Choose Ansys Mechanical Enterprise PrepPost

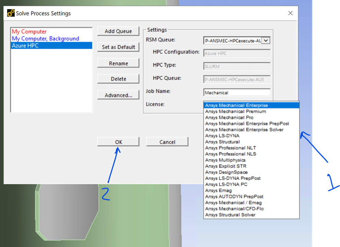tap(251, 123)
